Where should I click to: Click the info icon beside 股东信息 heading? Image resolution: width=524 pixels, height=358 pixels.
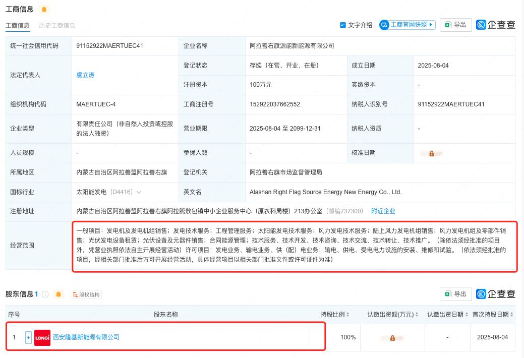[x=45, y=294]
